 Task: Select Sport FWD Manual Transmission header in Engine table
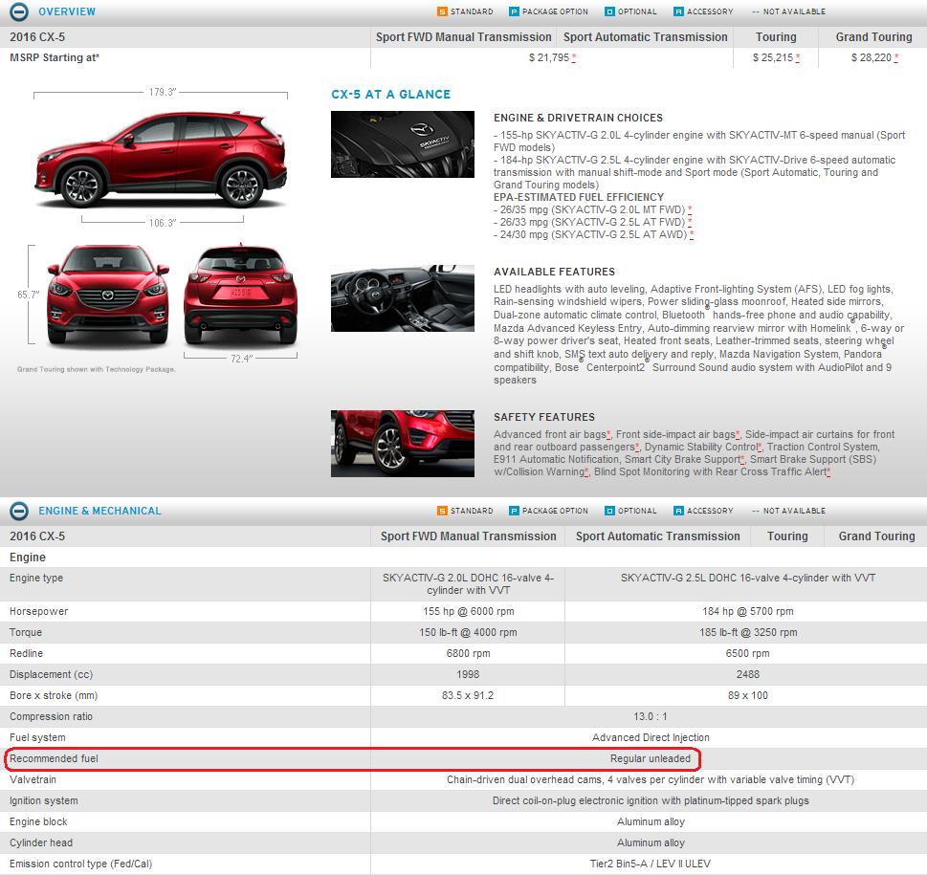click(x=468, y=536)
